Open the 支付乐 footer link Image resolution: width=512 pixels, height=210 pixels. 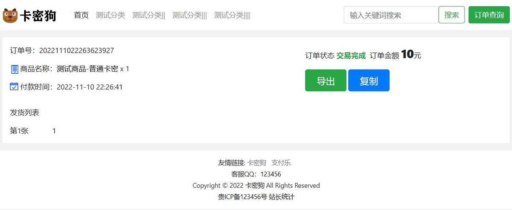tap(281, 163)
